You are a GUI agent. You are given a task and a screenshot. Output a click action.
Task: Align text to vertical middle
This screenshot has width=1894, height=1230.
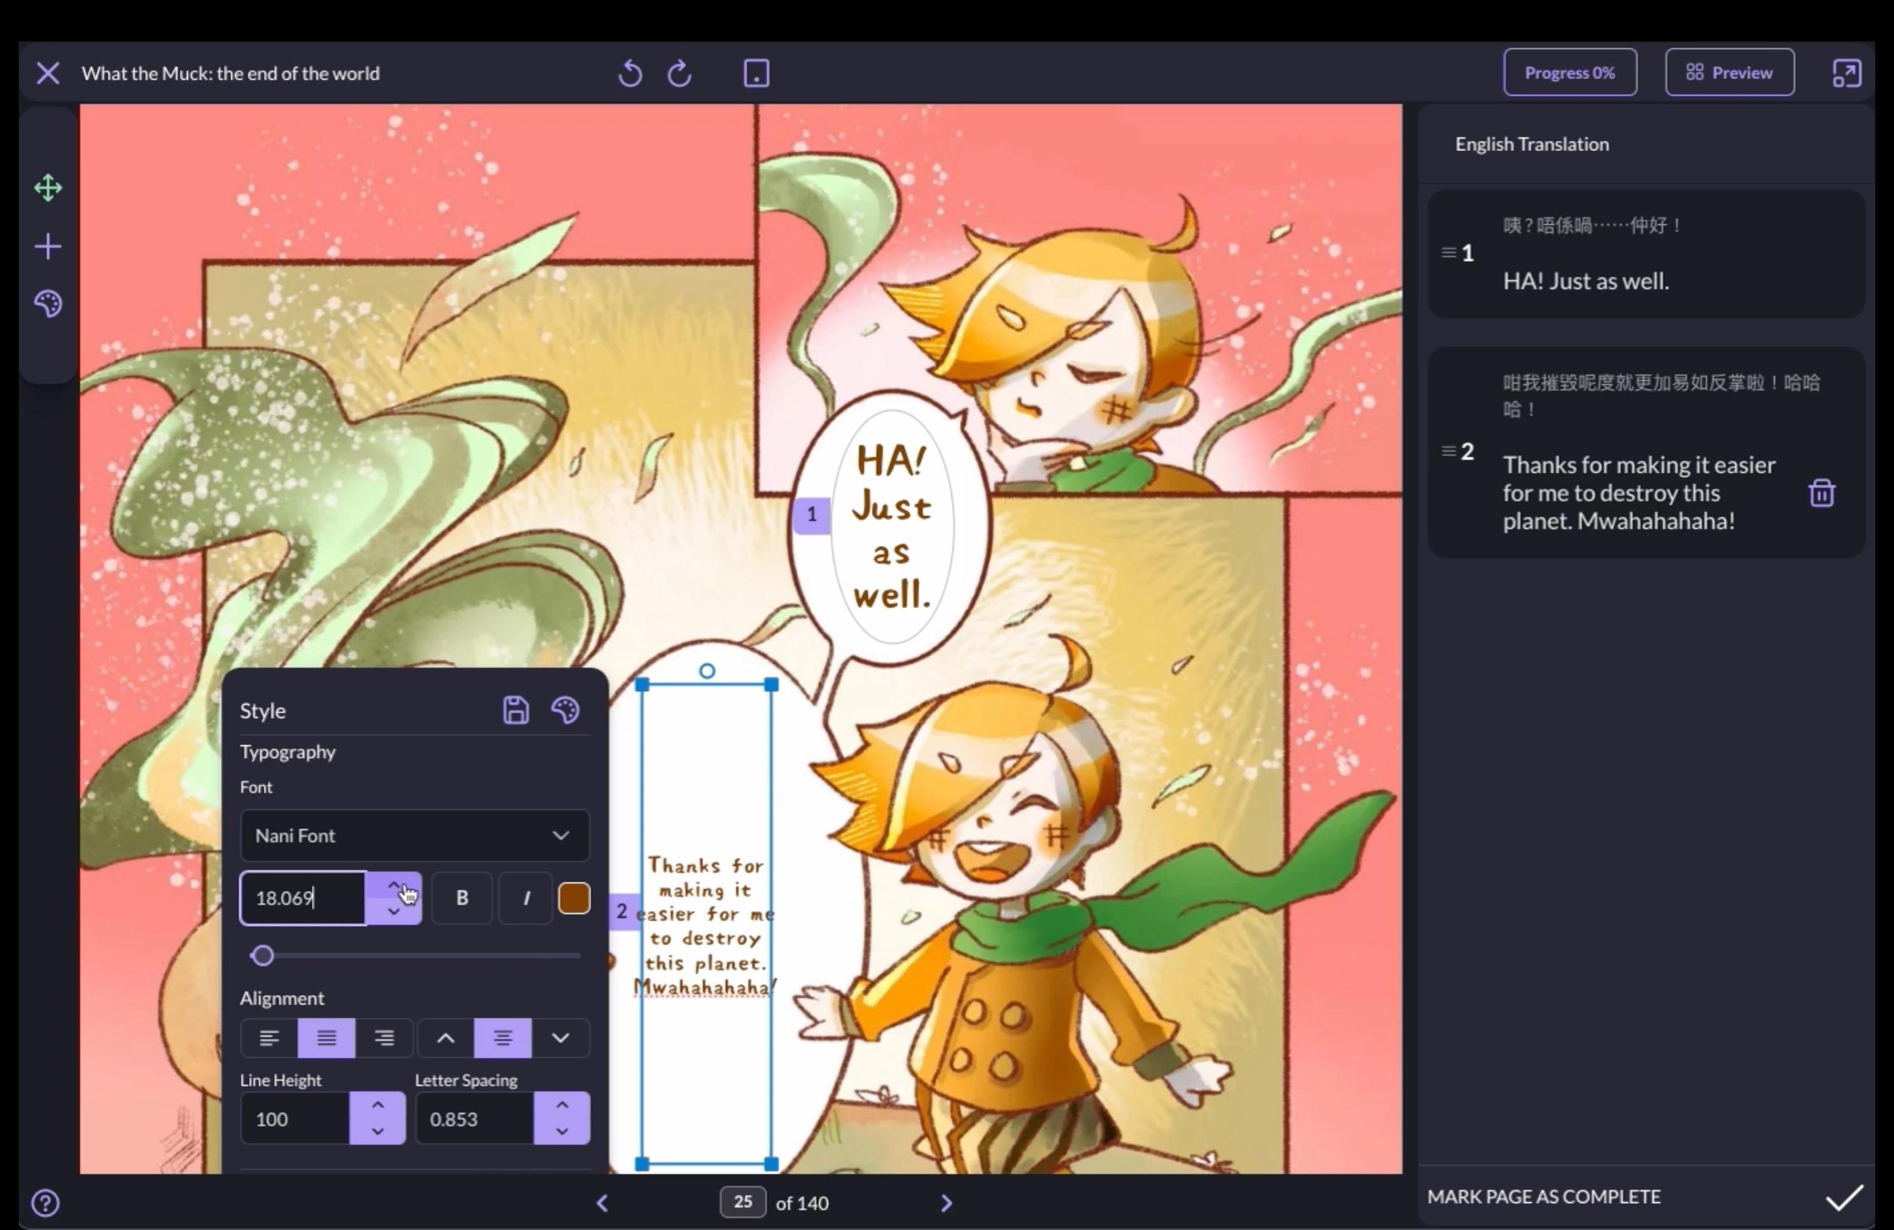pyautogui.click(x=503, y=1038)
